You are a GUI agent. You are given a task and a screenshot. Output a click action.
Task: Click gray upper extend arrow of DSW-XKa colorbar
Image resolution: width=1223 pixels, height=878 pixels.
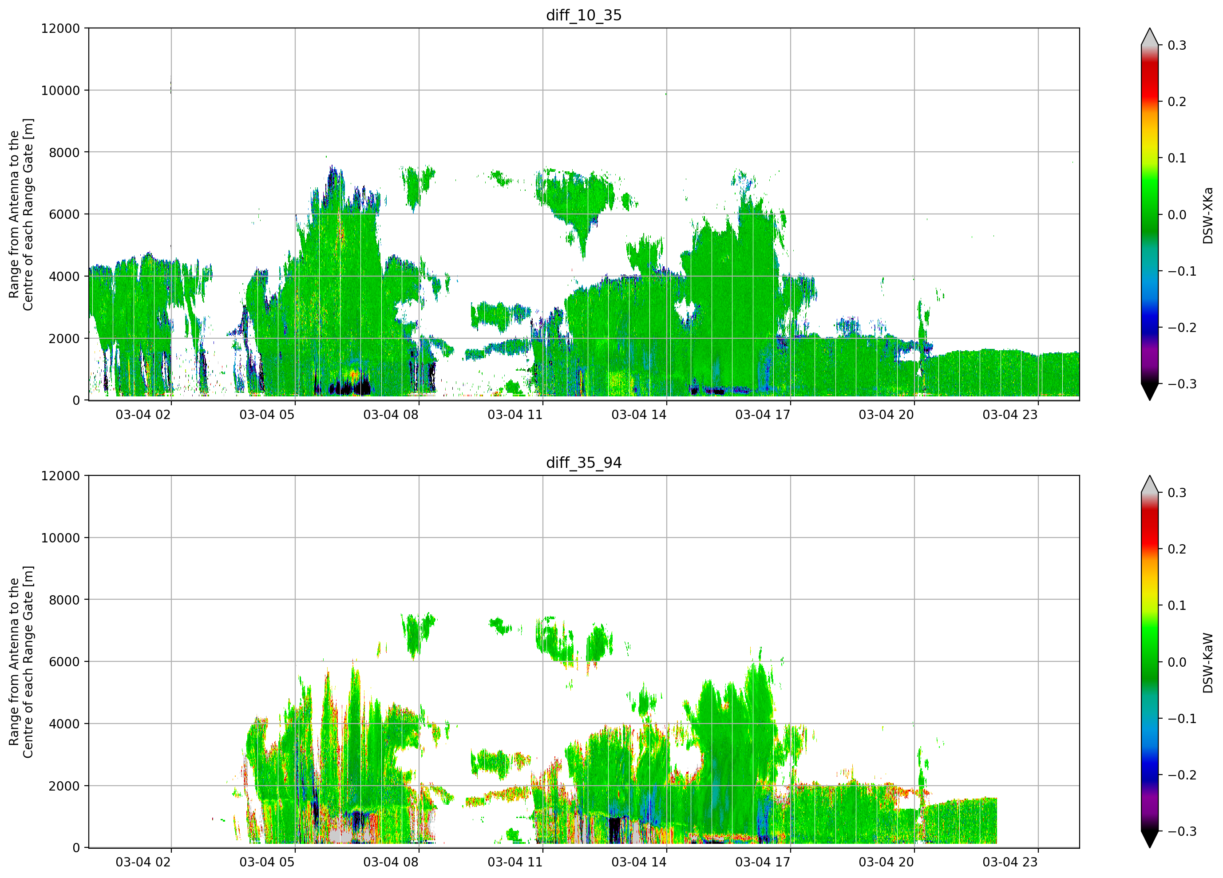pos(1150,38)
